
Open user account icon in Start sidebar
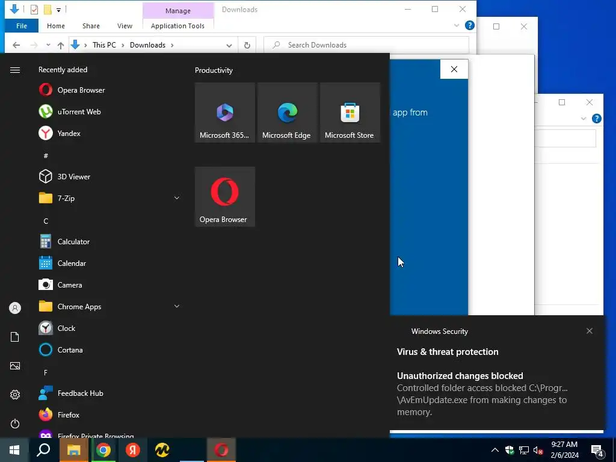(x=15, y=308)
